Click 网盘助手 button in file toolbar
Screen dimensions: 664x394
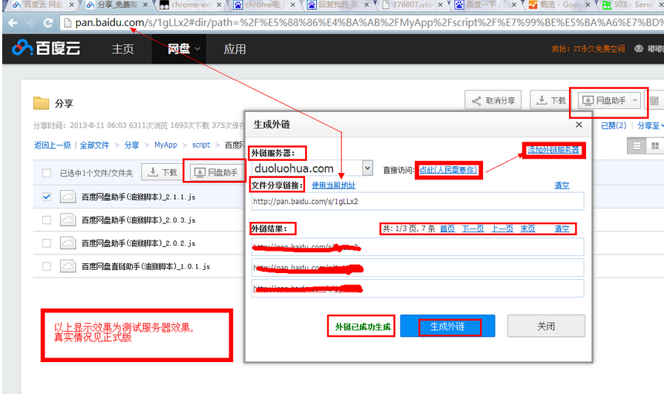pos(216,172)
